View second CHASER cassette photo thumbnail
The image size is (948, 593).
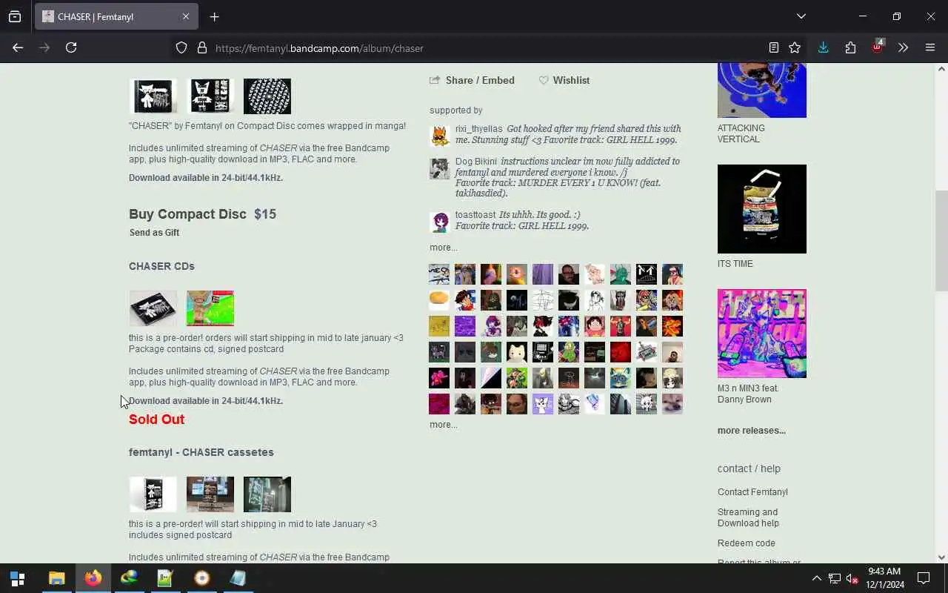click(x=210, y=494)
